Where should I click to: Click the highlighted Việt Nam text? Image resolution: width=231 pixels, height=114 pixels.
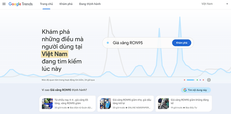[55, 54]
